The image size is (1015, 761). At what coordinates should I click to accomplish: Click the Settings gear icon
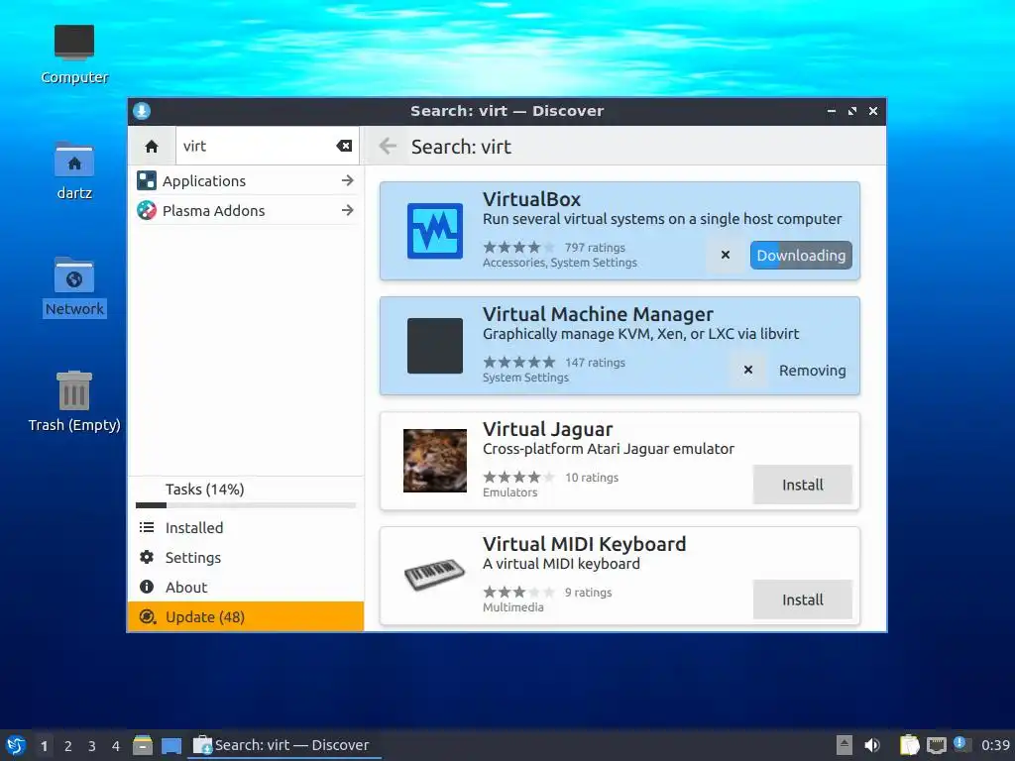[147, 557]
